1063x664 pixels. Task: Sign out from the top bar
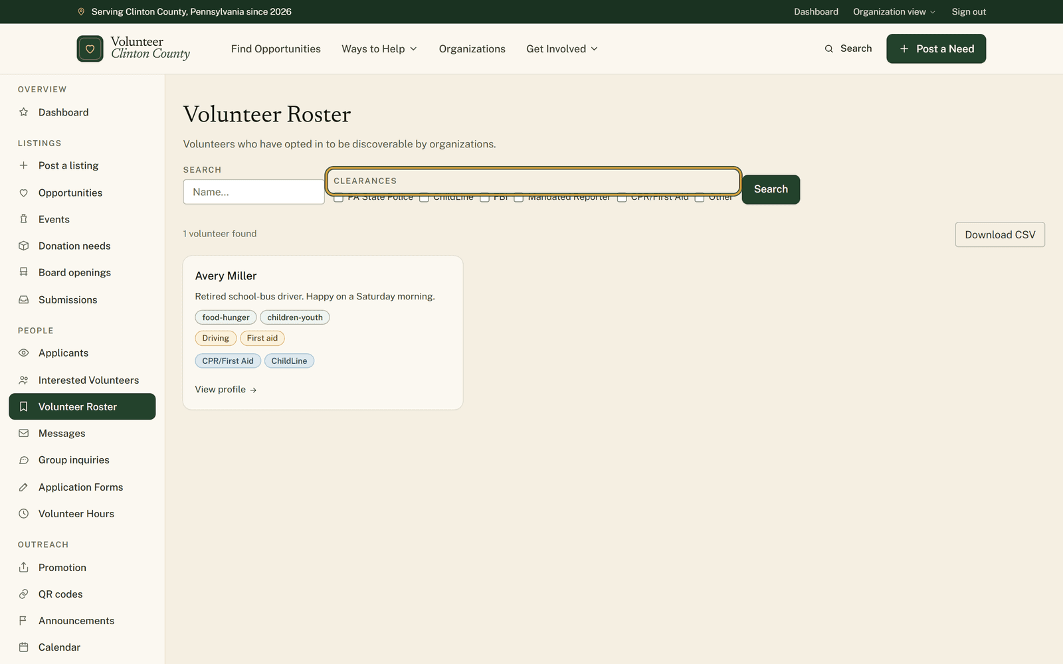[x=969, y=11]
